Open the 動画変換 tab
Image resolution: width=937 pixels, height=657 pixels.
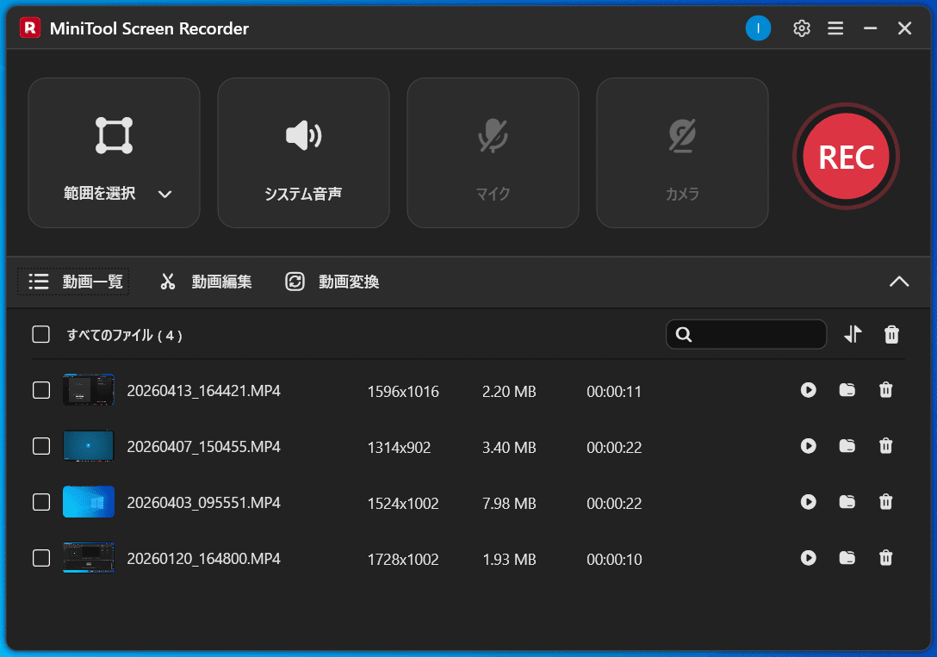331,282
